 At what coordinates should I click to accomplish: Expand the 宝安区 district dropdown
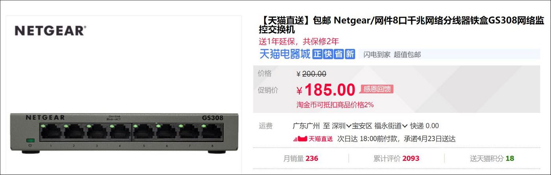[x=362, y=126]
